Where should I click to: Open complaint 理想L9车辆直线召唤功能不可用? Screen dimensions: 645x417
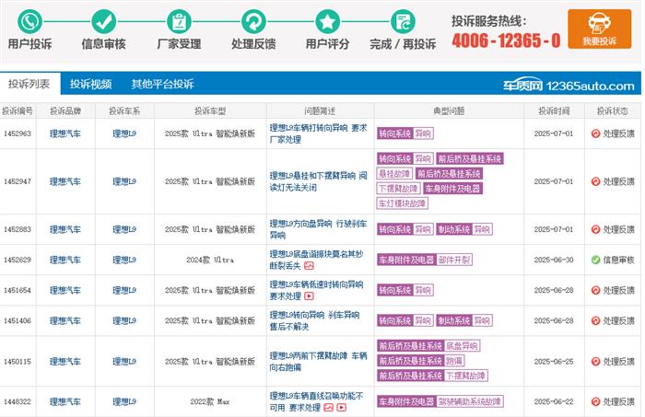click(x=316, y=401)
